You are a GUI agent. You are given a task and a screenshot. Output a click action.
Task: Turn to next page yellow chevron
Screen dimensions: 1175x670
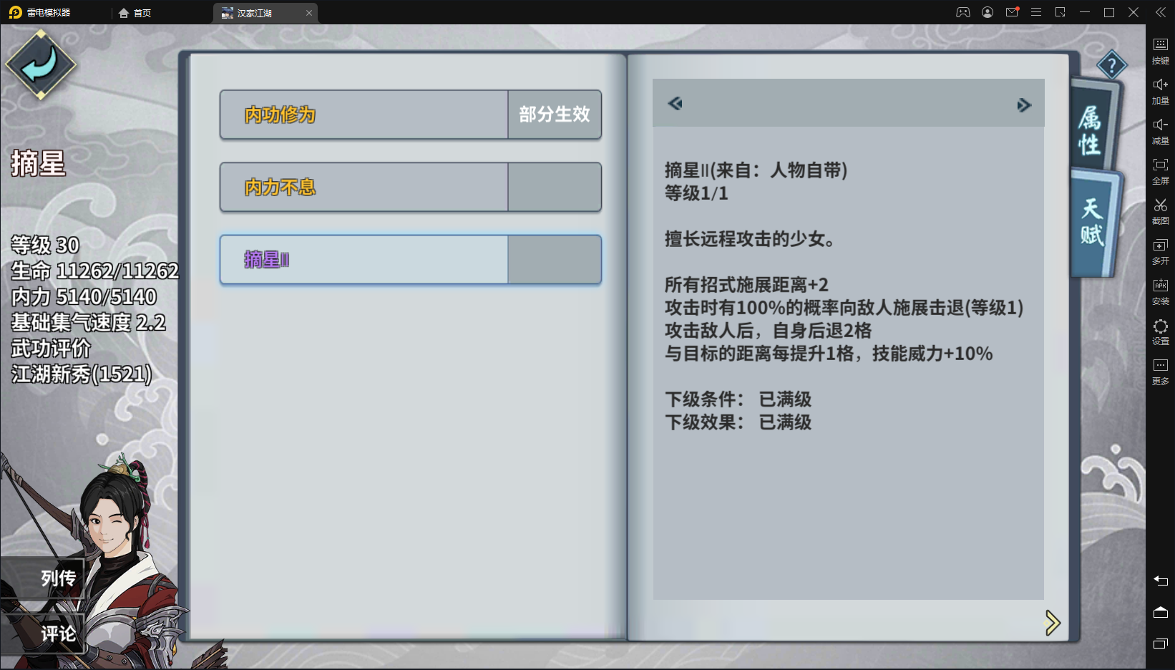click(x=1052, y=623)
